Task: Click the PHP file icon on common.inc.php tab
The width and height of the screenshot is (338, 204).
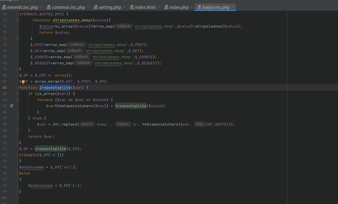Action: coord(49,8)
